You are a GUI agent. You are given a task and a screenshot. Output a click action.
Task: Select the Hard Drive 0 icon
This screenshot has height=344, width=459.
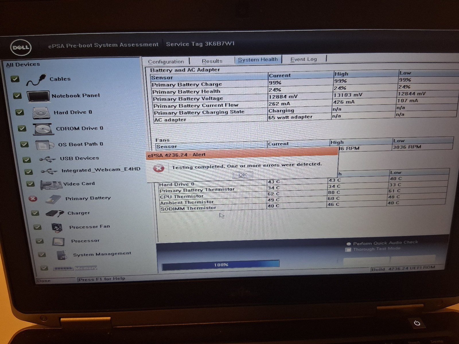[41, 113]
